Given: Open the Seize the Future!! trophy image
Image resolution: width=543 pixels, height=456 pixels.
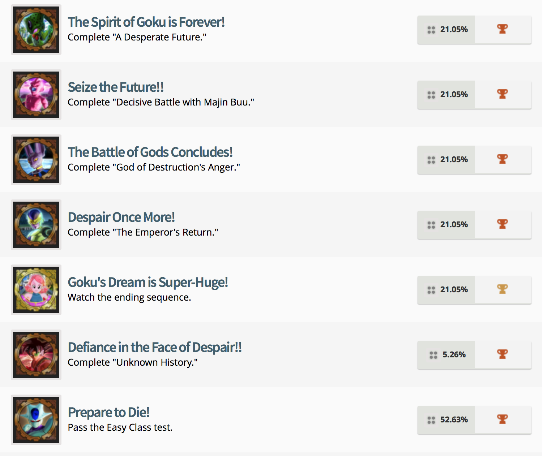Looking at the screenshot, I should click(x=36, y=95).
